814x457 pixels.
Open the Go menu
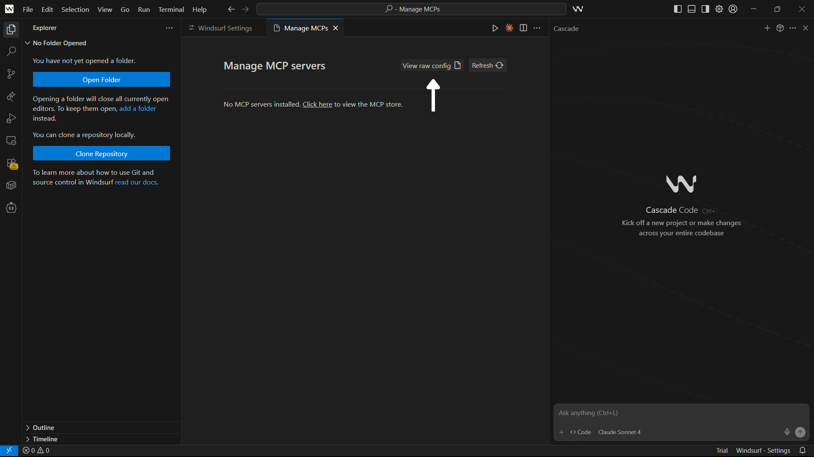(125, 9)
